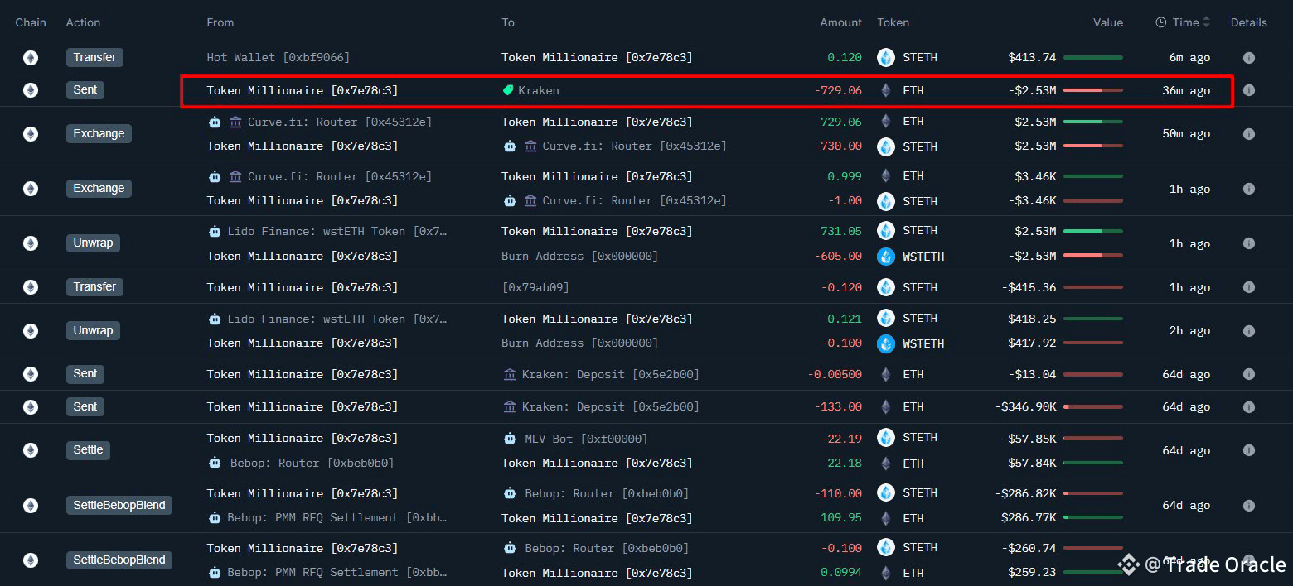
Task: Open details icon for the 731.05 STETH unwrap
Action: point(1248,243)
